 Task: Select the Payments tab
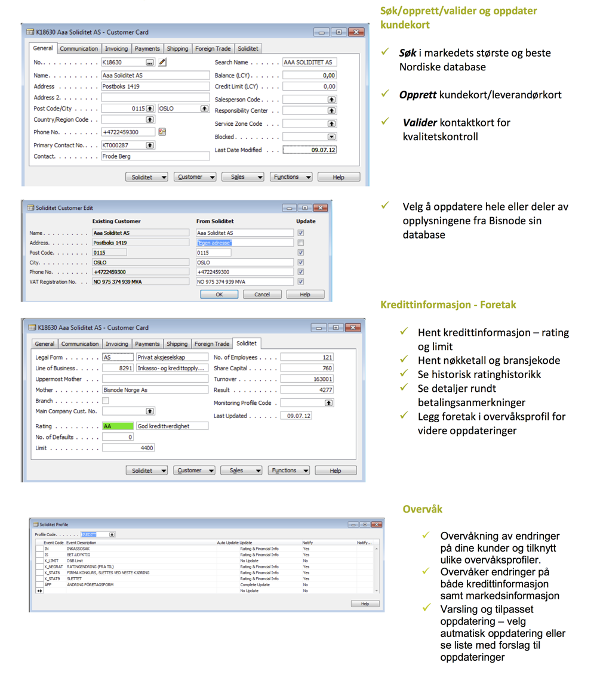(147, 48)
